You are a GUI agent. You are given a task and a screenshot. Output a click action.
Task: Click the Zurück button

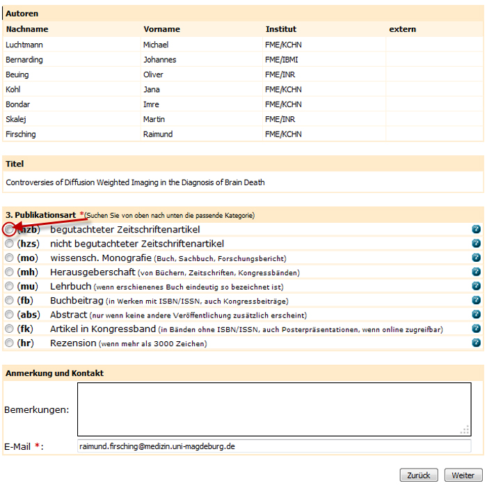tap(419, 476)
